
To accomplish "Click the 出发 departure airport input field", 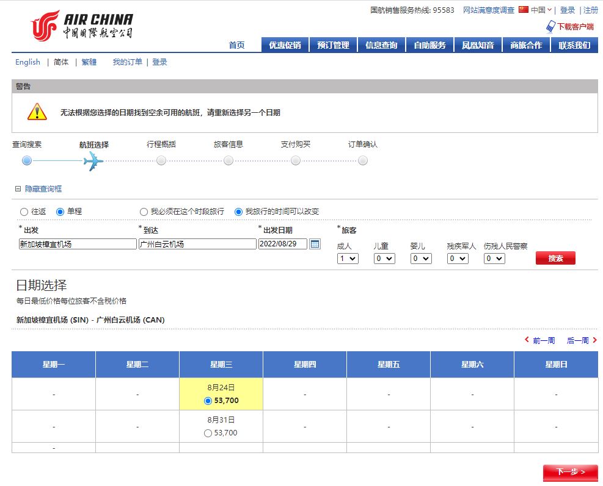I will (x=78, y=244).
